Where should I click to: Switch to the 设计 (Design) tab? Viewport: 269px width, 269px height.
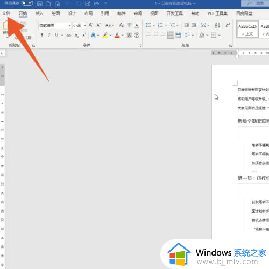coord(72,13)
